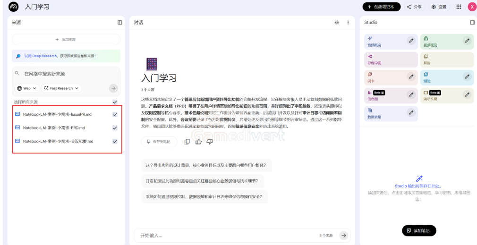Viewport: 477px width, 245px height.
Task: Click into the 在网络中搜索新来源 search field
Action: coord(67,74)
